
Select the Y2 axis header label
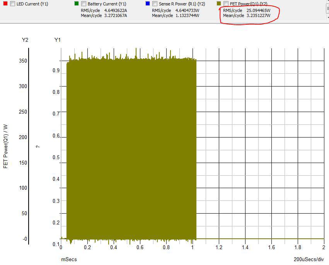tap(25, 40)
